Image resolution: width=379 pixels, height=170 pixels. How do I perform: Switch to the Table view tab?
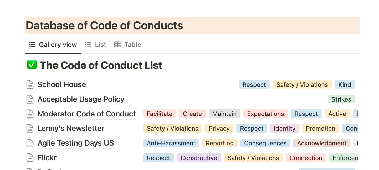(127, 45)
